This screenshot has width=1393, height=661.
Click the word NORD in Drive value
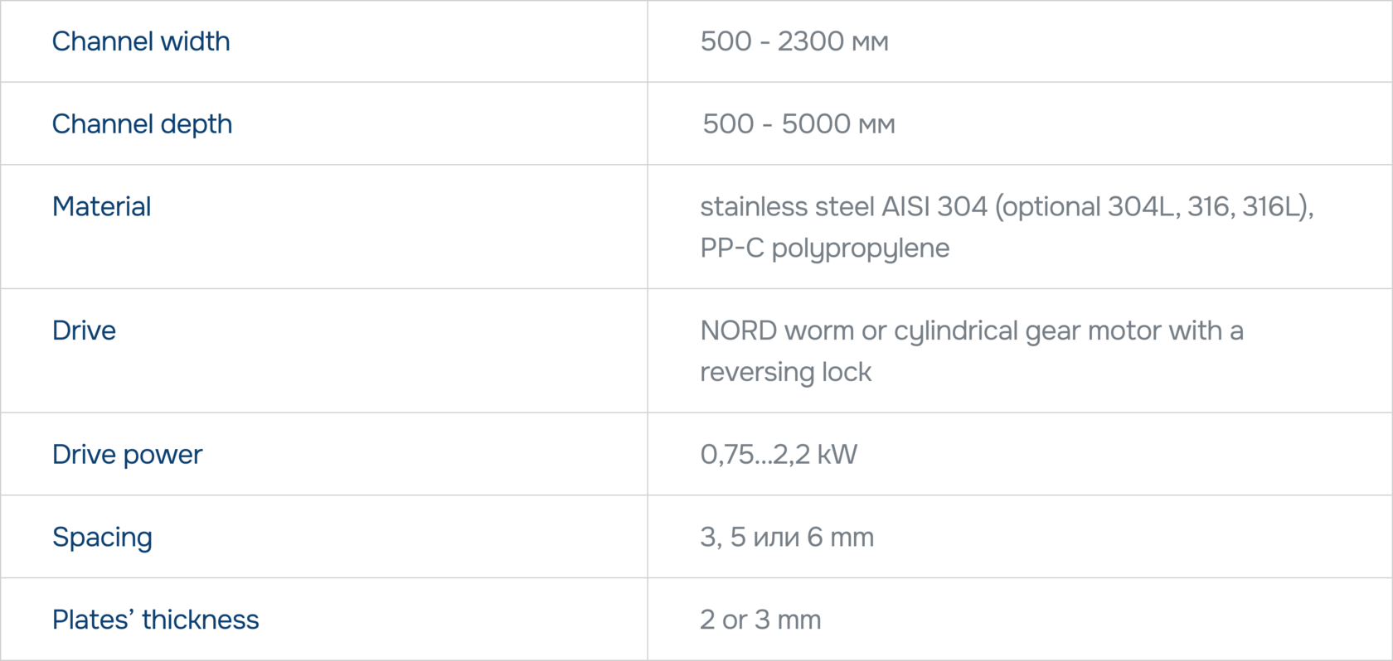(738, 330)
